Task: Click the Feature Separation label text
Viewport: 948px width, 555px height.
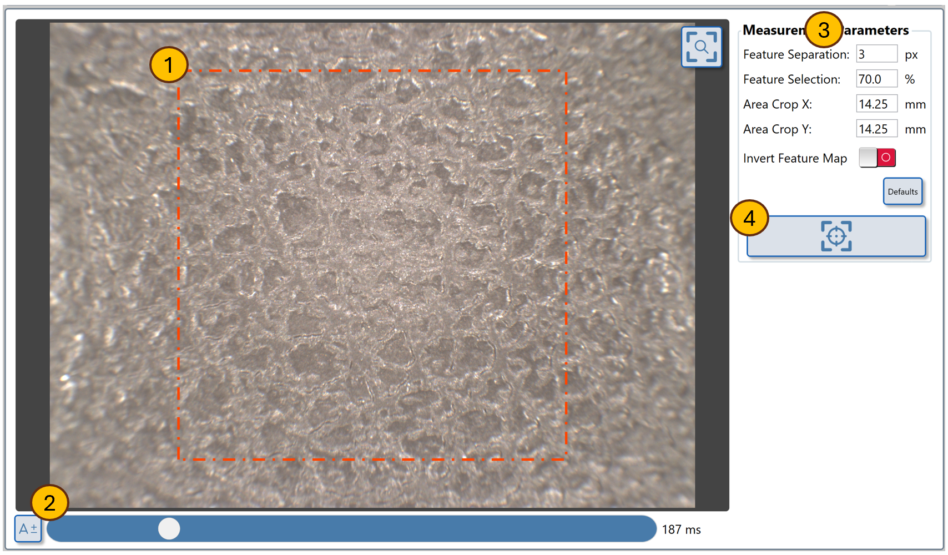Action: tap(796, 54)
